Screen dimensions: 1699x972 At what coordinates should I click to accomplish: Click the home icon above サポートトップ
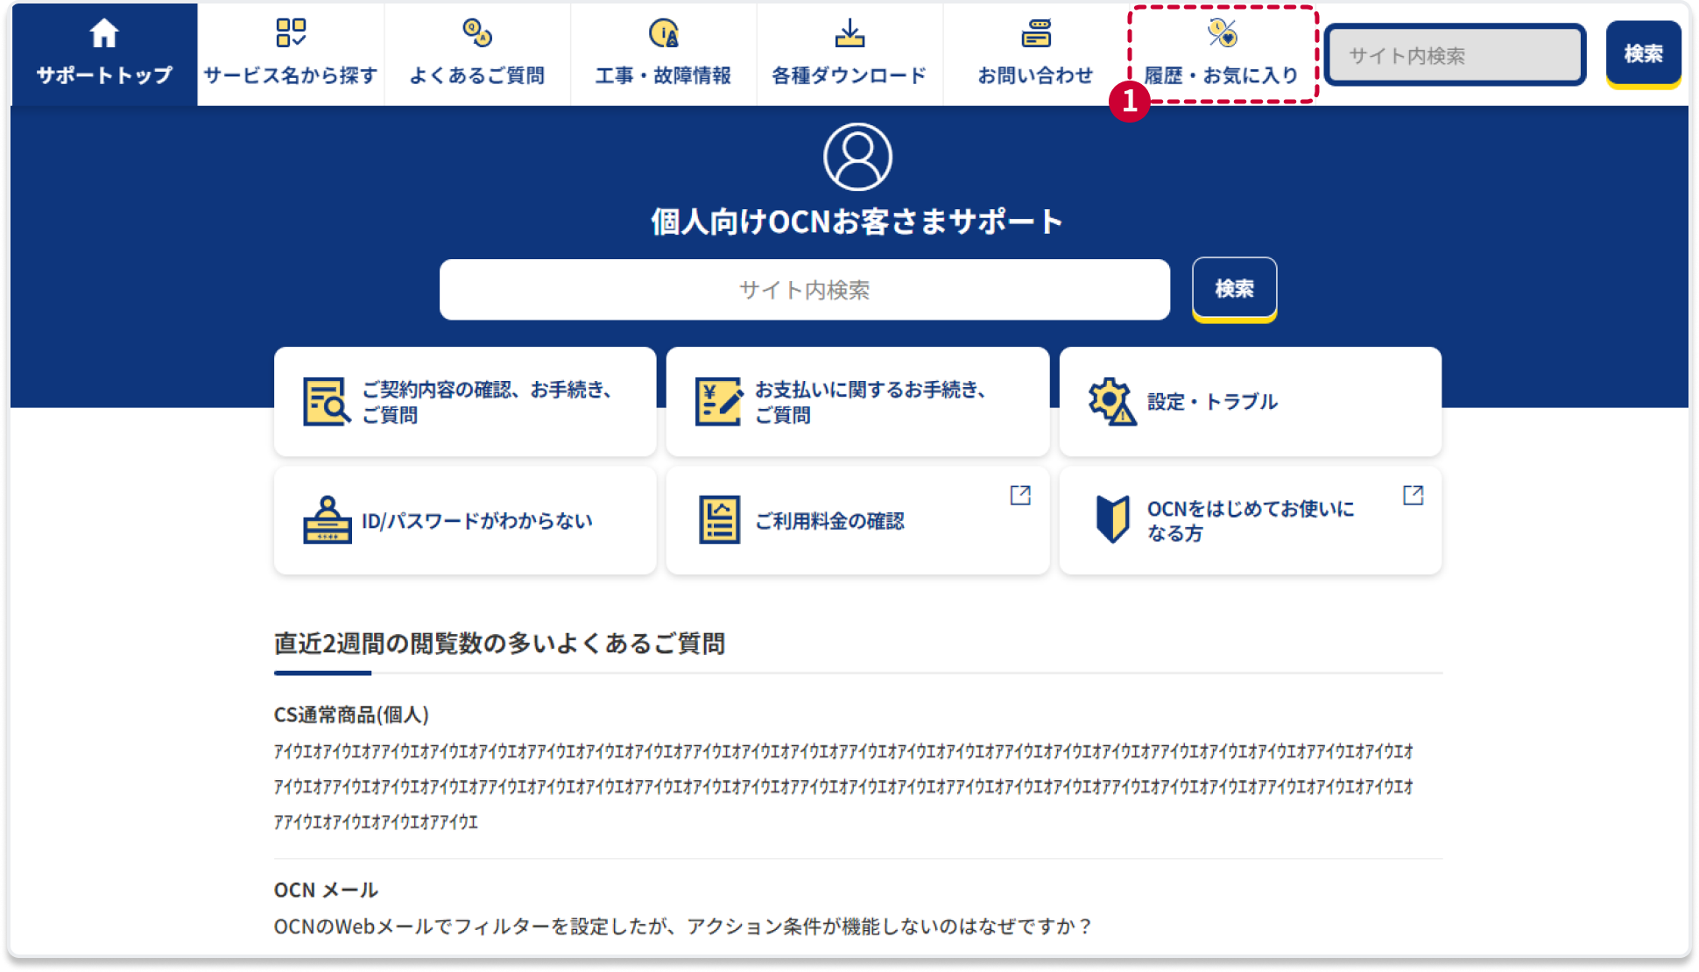pos(103,33)
